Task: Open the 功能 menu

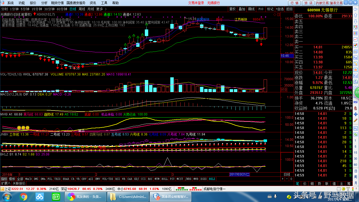Action: (22, 3)
